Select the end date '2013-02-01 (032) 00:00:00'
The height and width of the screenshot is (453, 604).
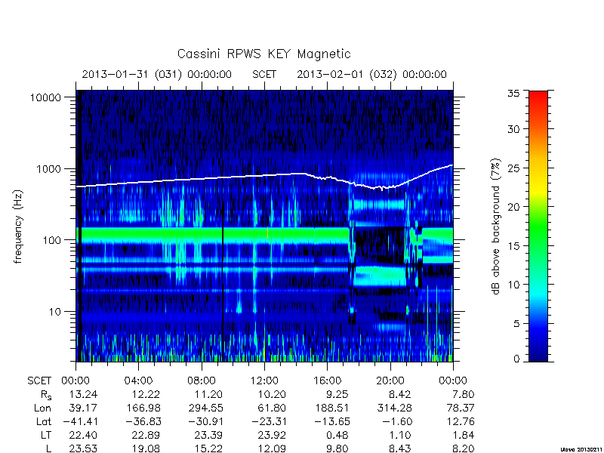coord(371,74)
